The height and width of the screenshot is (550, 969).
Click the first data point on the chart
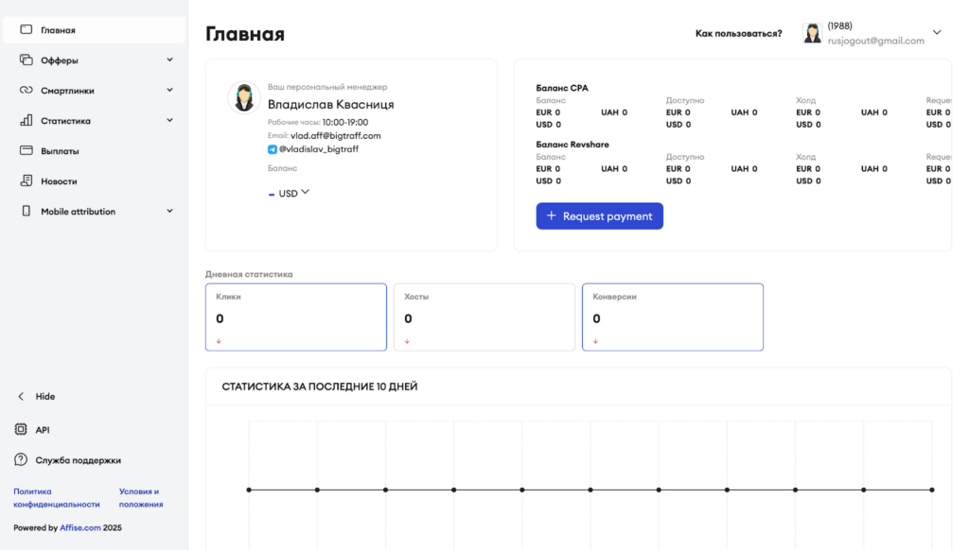[249, 490]
